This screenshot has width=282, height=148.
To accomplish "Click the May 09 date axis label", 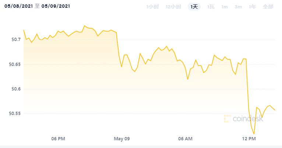I will tap(122, 139).
